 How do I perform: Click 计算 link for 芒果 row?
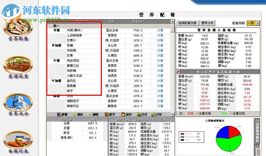coord(160,56)
